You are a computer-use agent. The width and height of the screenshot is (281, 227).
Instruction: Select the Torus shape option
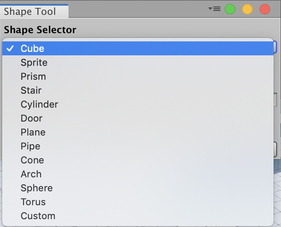pyautogui.click(x=33, y=202)
